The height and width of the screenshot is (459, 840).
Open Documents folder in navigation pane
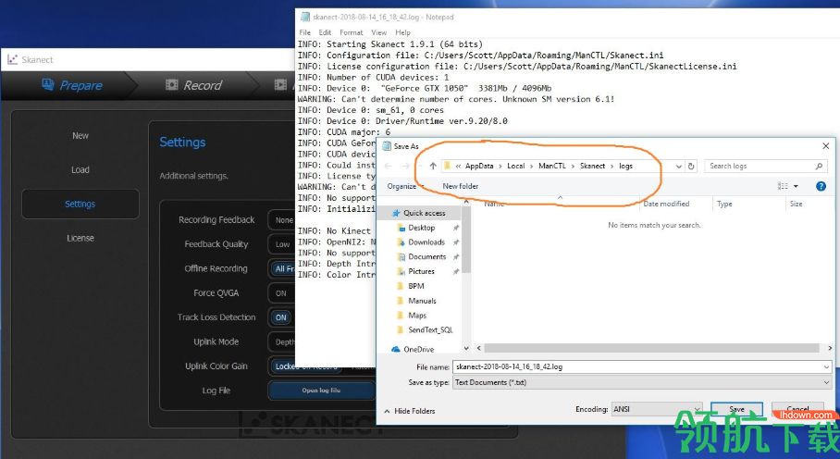[x=427, y=256]
